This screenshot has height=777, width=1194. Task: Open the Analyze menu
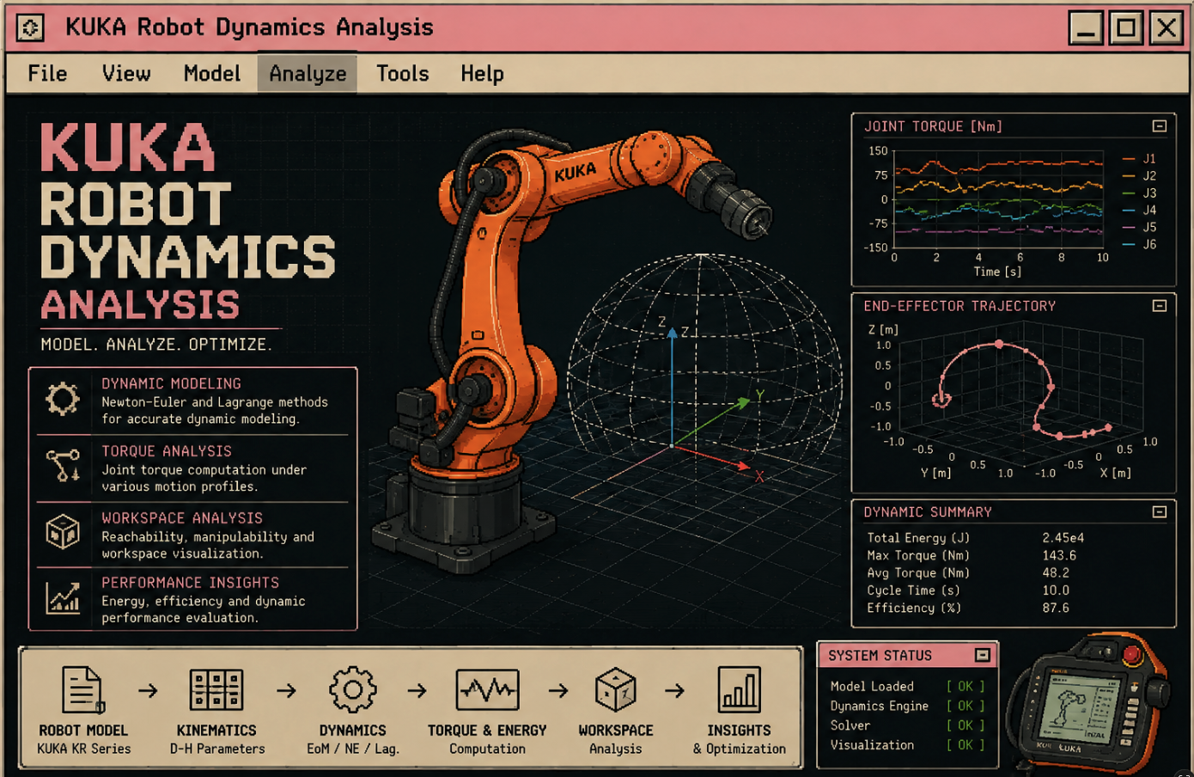point(308,74)
